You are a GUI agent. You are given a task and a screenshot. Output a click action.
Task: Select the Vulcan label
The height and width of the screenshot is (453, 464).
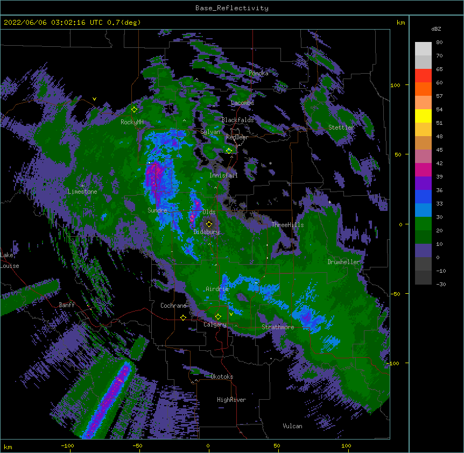pyautogui.click(x=292, y=426)
